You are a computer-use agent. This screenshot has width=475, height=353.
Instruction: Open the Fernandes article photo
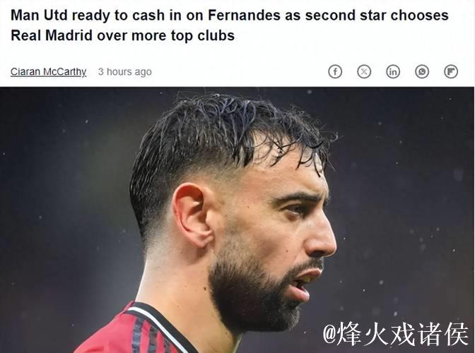coord(237,220)
